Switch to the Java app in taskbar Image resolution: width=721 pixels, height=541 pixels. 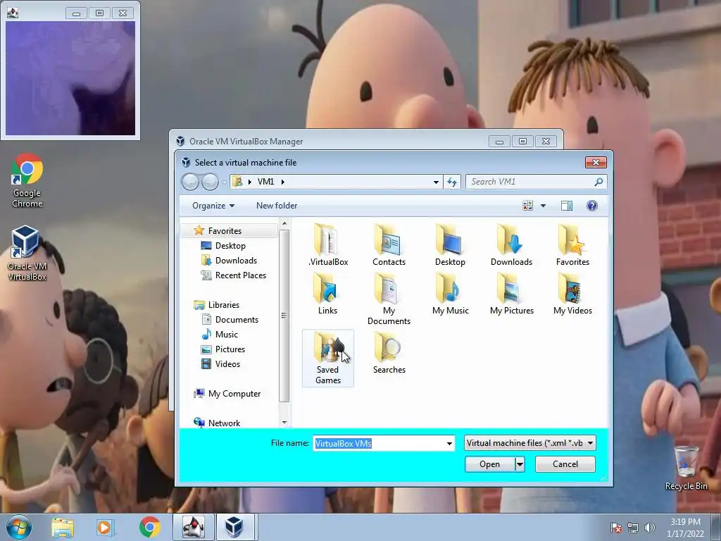(194, 527)
